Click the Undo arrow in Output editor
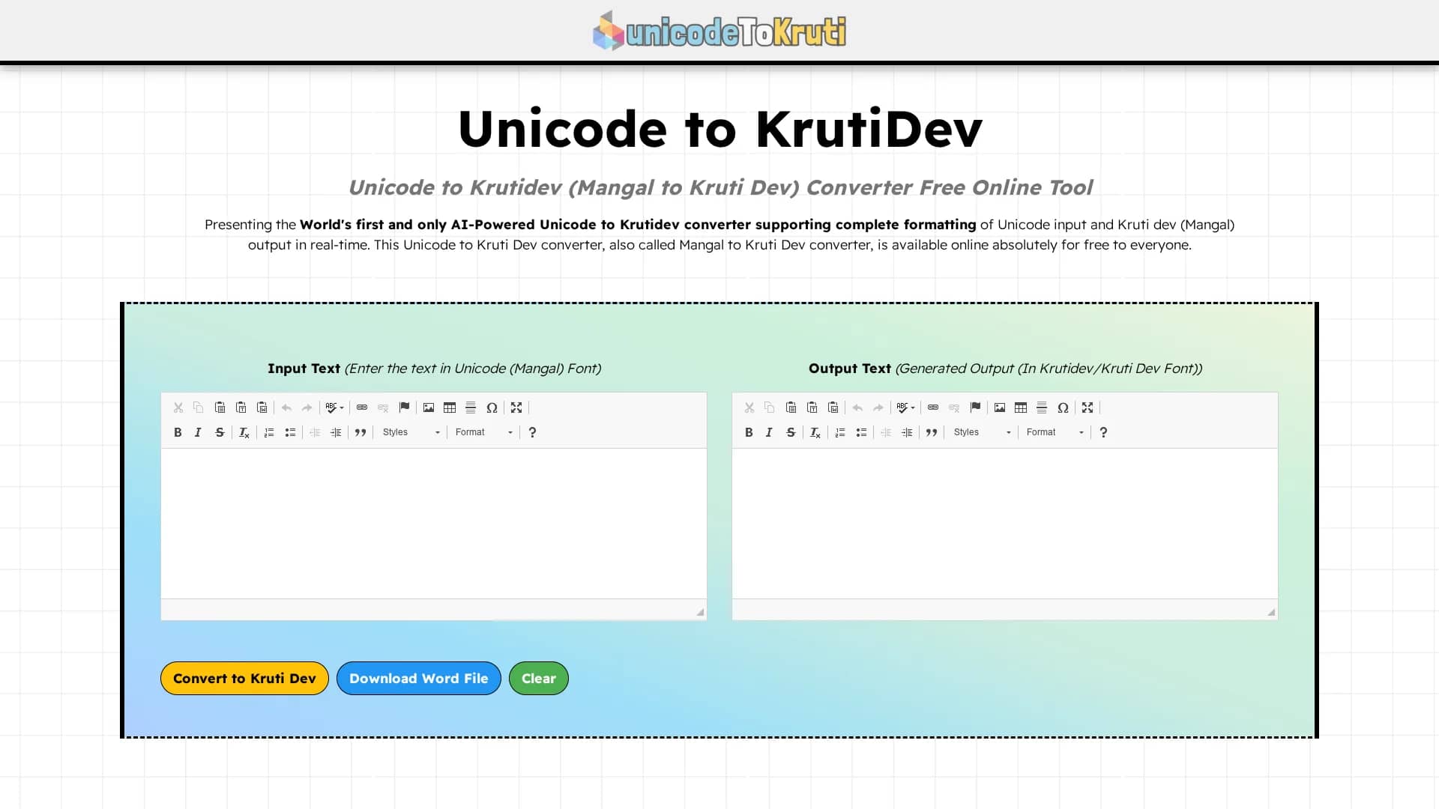The width and height of the screenshot is (1439, 809). click(x=857, y=407)
